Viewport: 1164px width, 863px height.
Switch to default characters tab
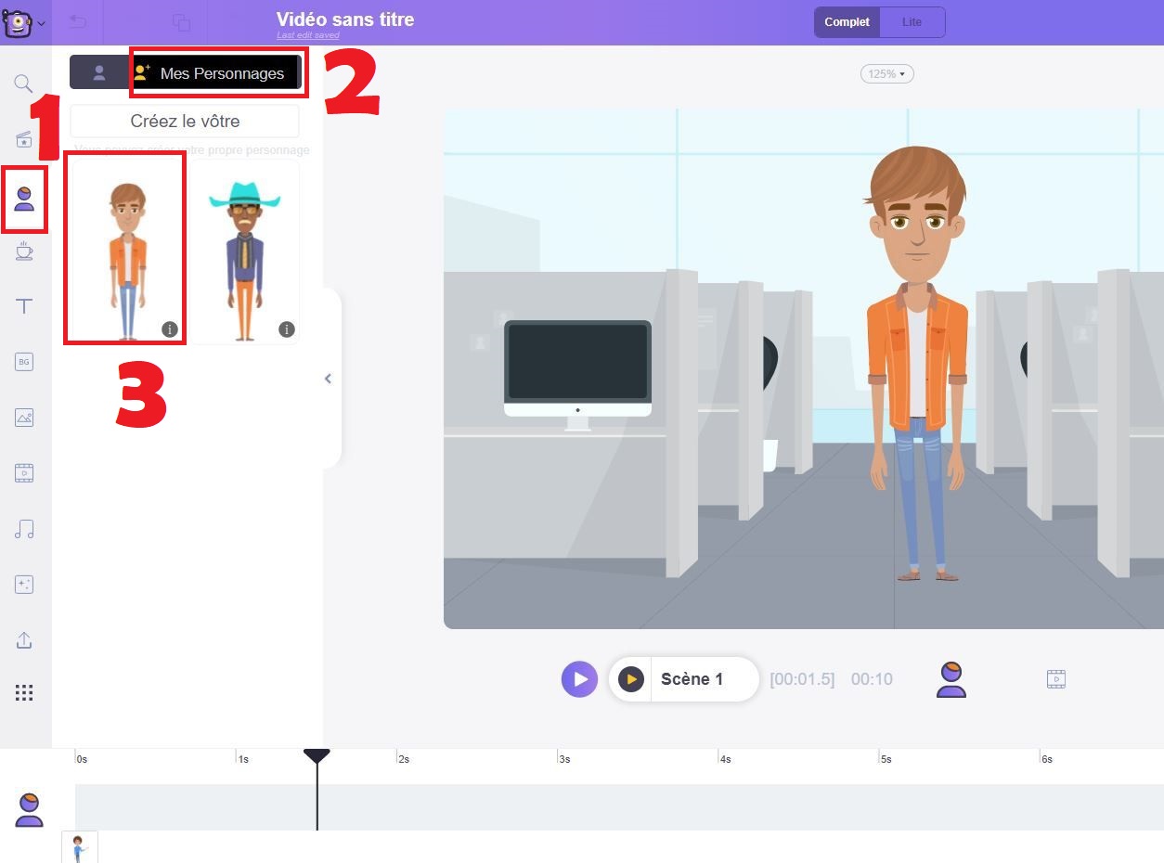tap(99, 73)
